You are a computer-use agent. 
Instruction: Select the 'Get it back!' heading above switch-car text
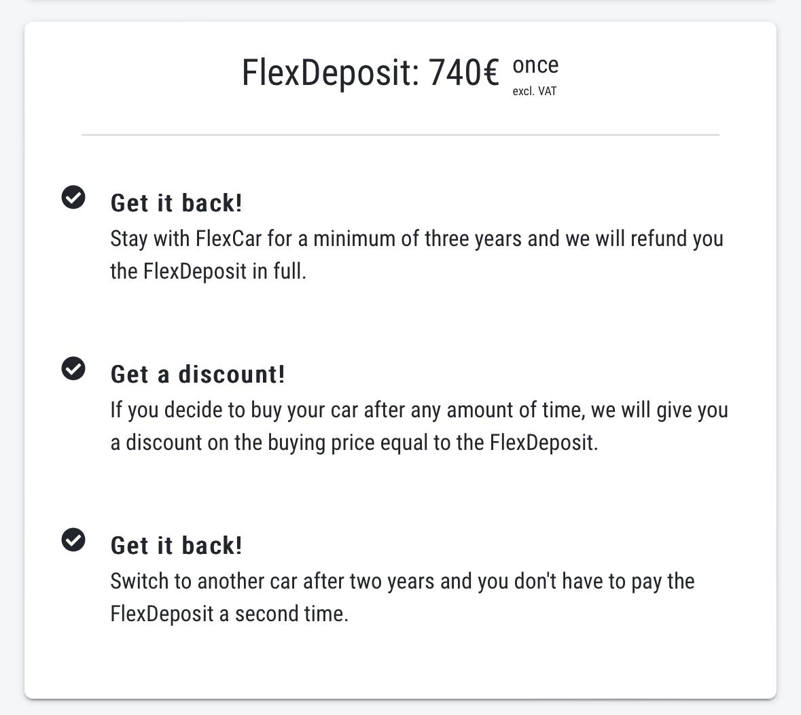tap(176, 546)
